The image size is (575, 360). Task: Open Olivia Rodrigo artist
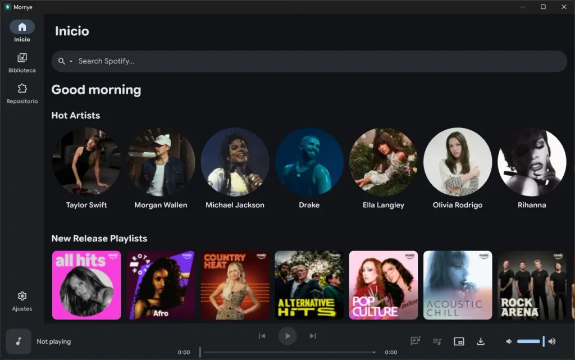[458, 168]
